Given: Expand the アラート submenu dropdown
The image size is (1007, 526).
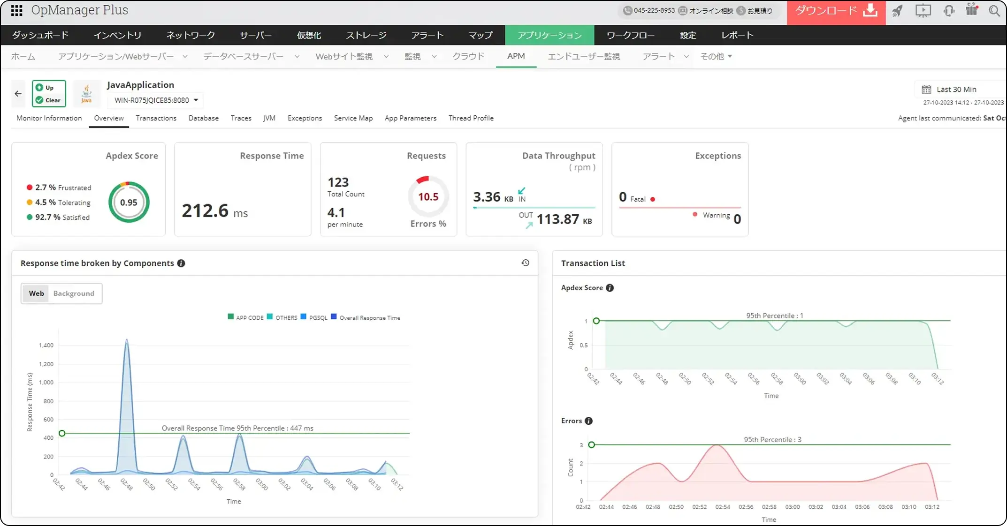Looking at the screenshot, I should (x=686, y=57).
